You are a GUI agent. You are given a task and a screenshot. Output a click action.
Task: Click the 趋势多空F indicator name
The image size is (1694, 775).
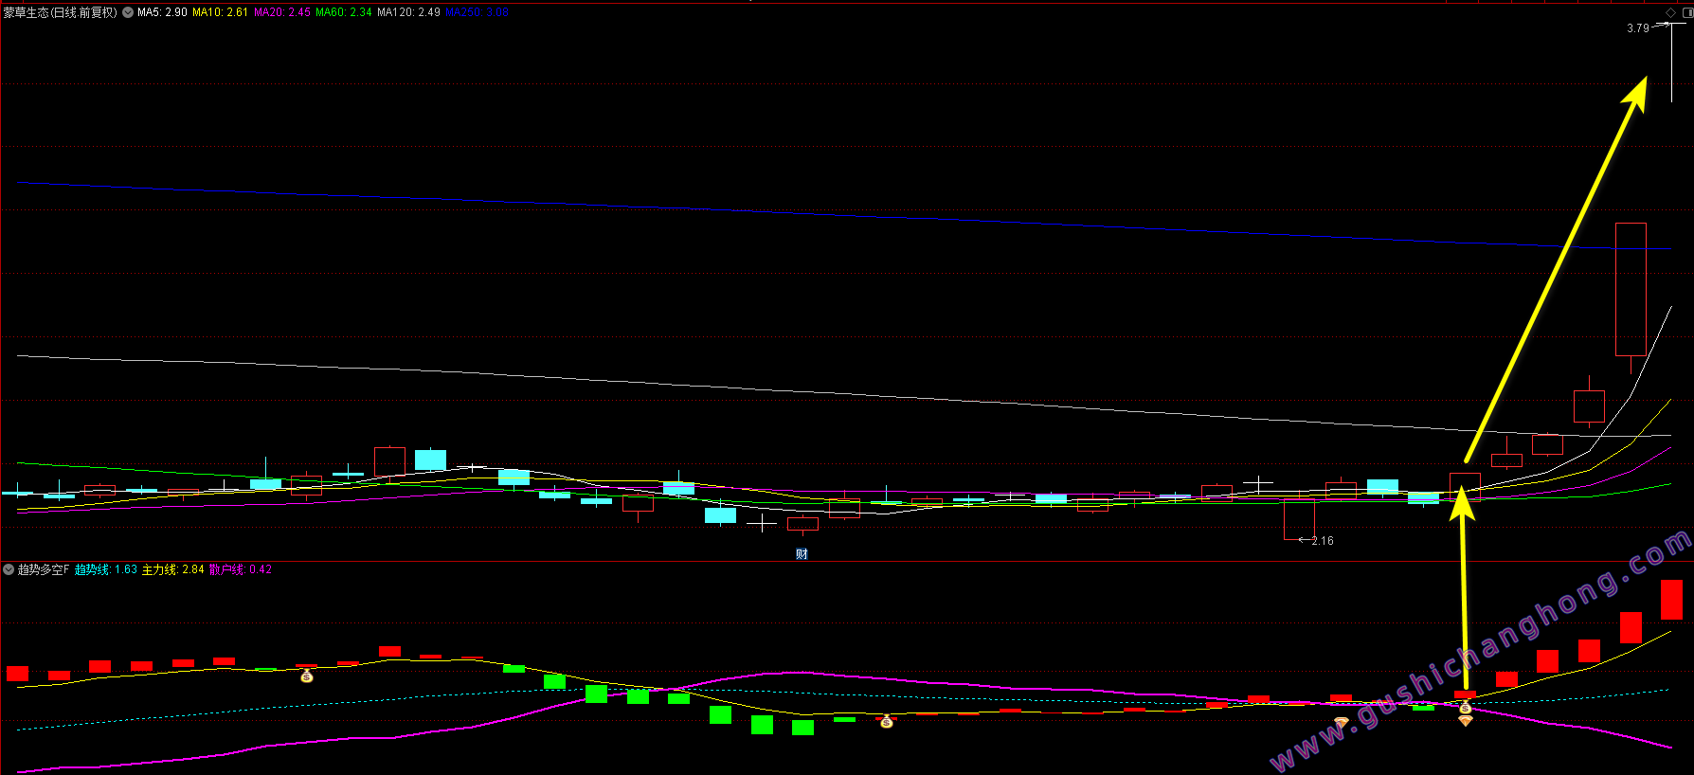tap(44, 569)
